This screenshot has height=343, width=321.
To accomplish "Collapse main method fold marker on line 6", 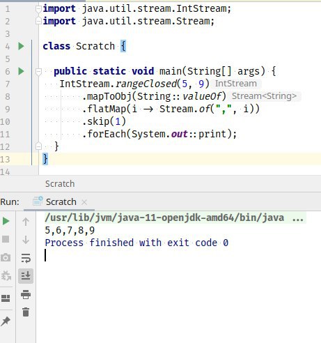I will tap(38, 71).
